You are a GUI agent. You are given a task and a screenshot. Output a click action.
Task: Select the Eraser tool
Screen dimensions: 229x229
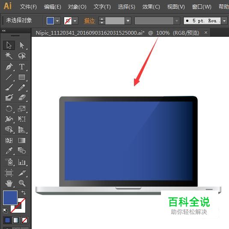[22, 98]
